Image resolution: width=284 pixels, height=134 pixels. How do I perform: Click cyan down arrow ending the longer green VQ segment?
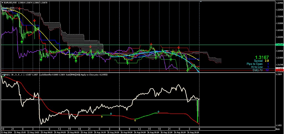click(x=158, y=112)
